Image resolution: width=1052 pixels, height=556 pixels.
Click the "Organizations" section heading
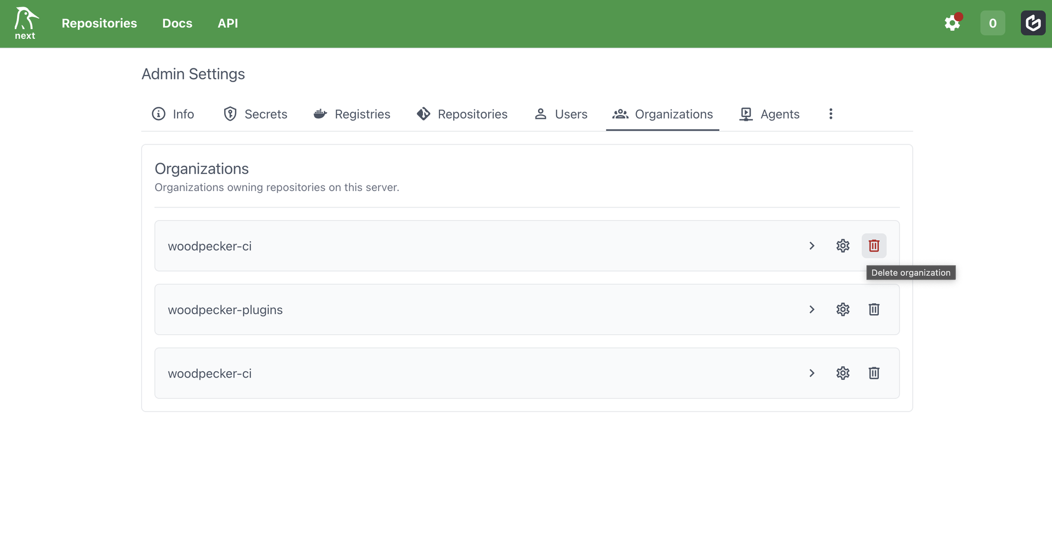coord(202,169)
